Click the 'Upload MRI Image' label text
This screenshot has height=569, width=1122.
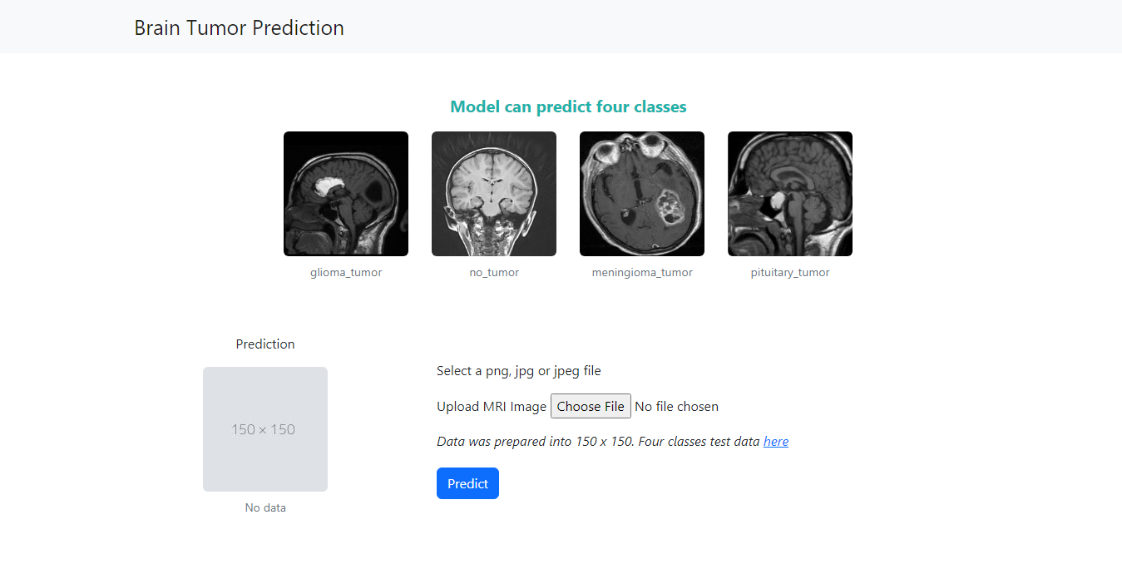491,406
